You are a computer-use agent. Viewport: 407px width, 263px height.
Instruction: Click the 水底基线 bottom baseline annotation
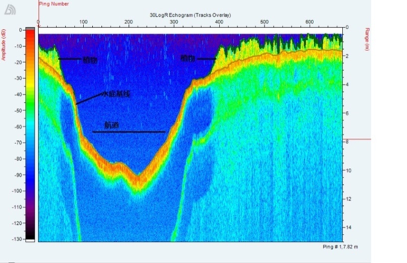pos(117,94)
